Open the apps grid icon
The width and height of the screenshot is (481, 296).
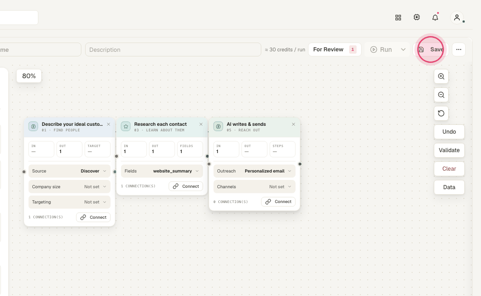[x=398, y=18]
